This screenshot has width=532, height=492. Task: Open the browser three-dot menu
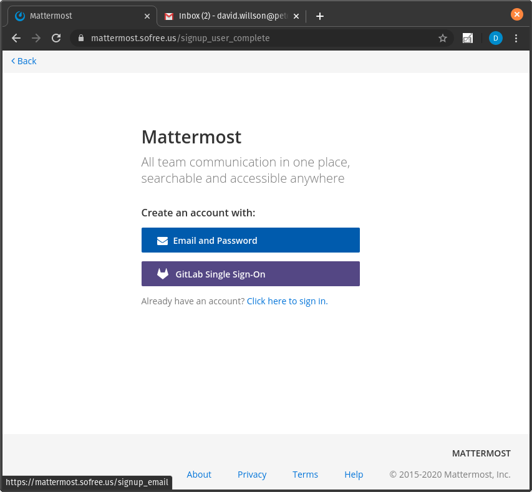click(516, 38)
